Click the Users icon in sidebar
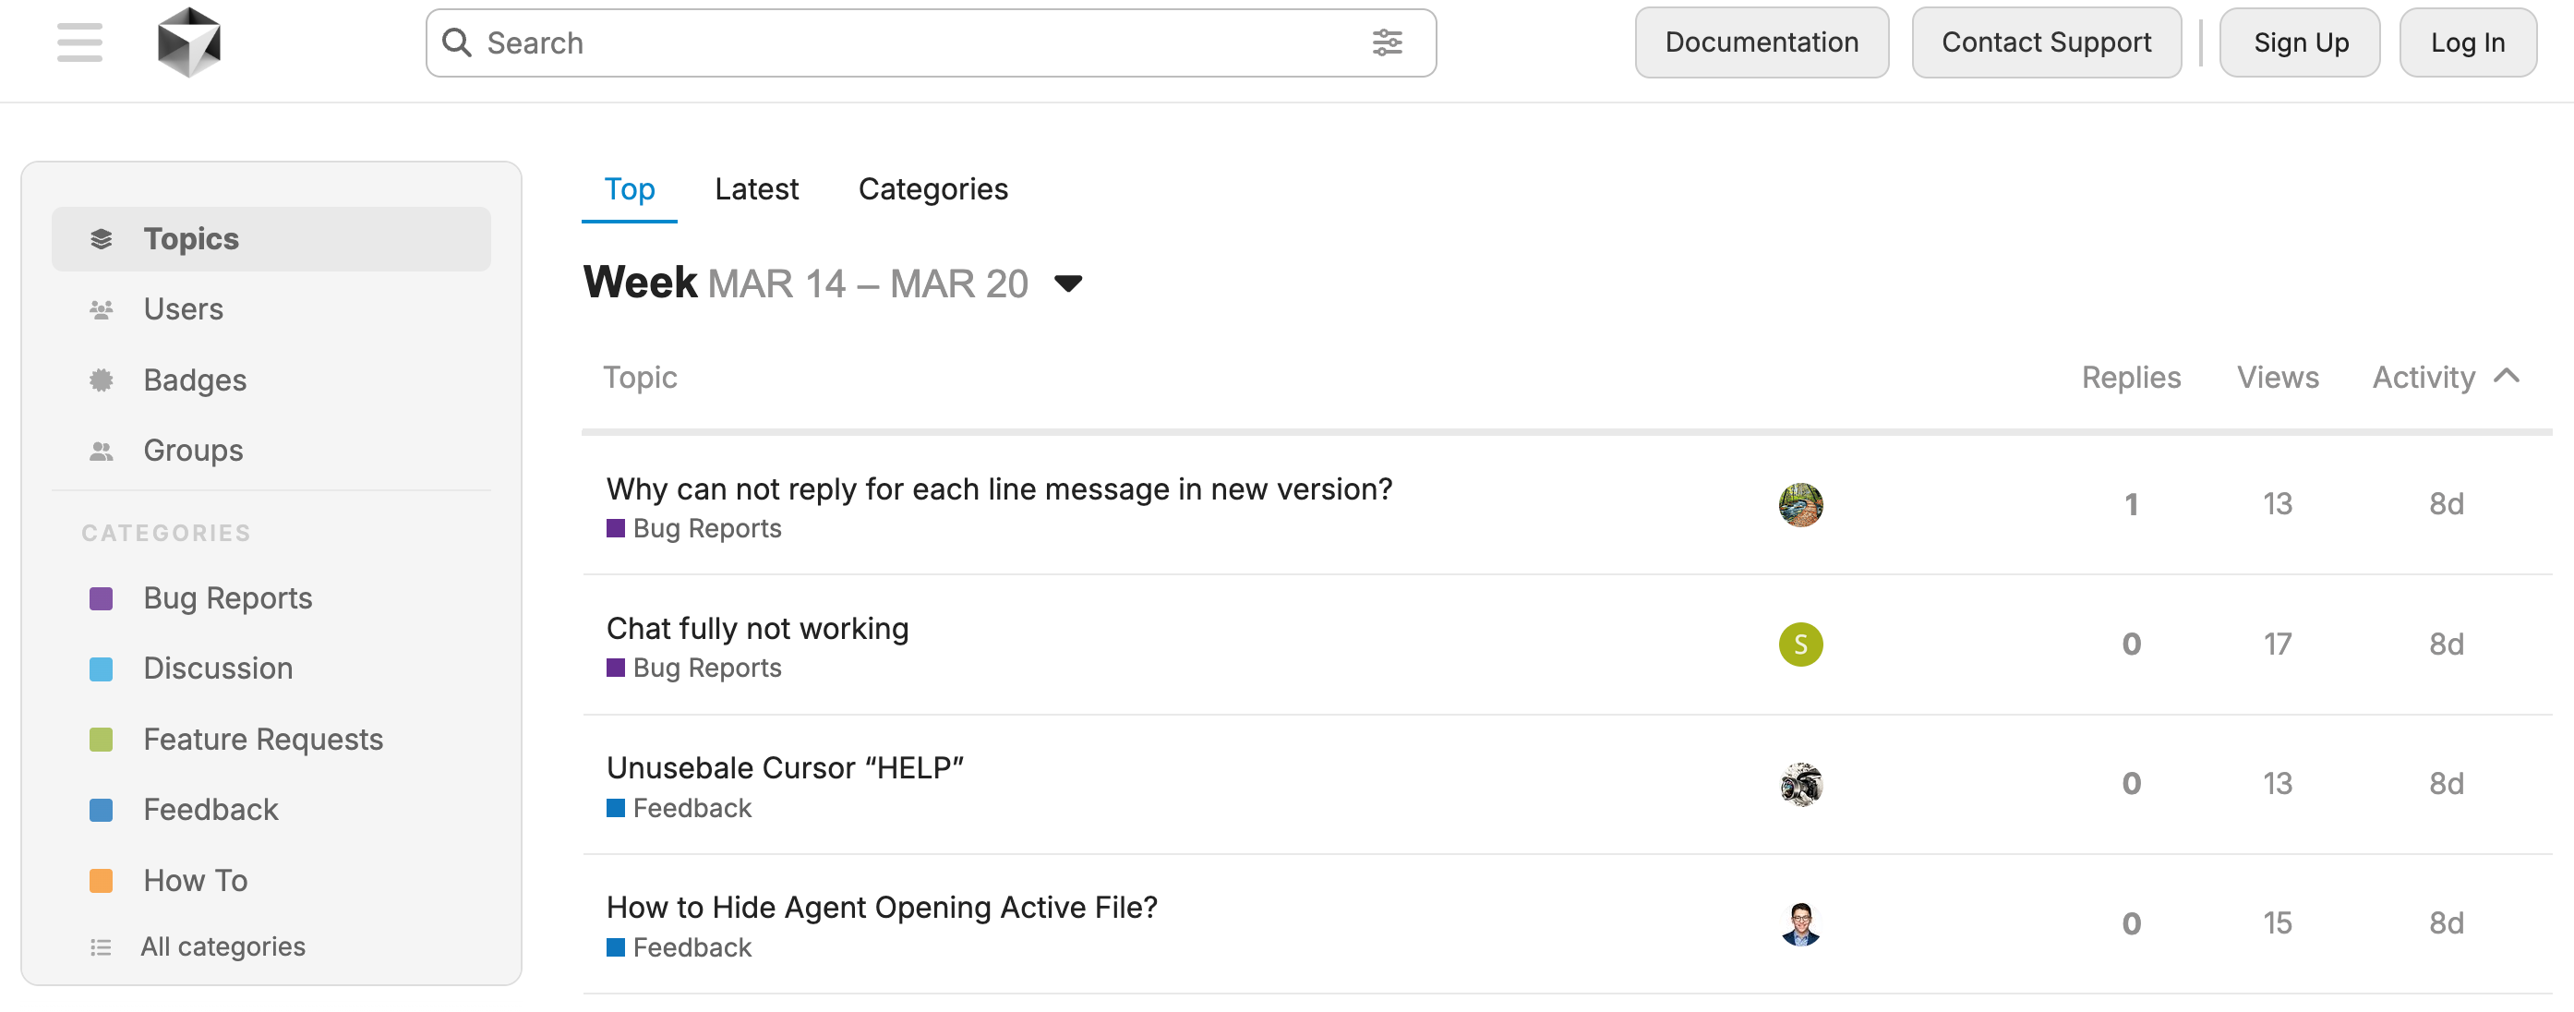 coord(101,309)
